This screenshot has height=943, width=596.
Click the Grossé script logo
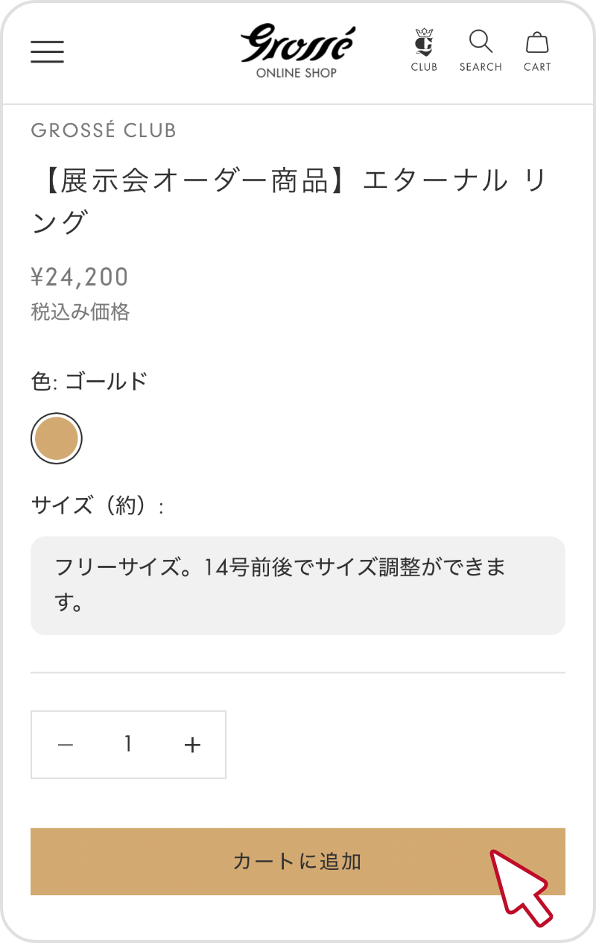[x=297, y=43]
